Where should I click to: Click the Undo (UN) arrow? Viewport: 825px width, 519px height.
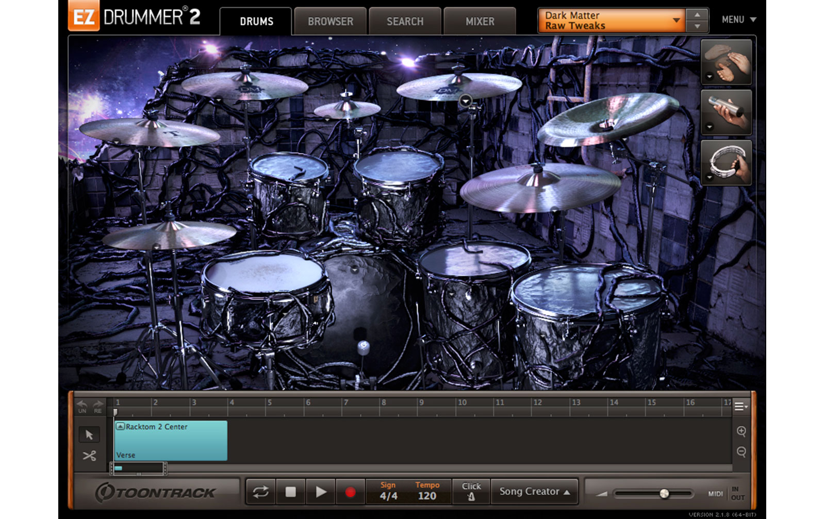point(82,407)
